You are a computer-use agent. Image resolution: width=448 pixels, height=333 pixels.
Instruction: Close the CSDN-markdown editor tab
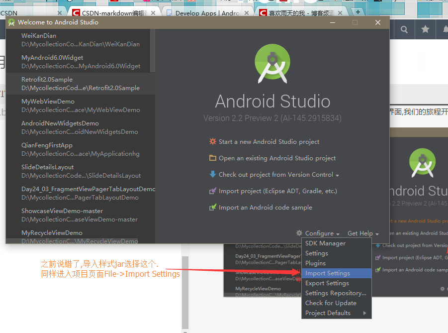coord(153,13)
